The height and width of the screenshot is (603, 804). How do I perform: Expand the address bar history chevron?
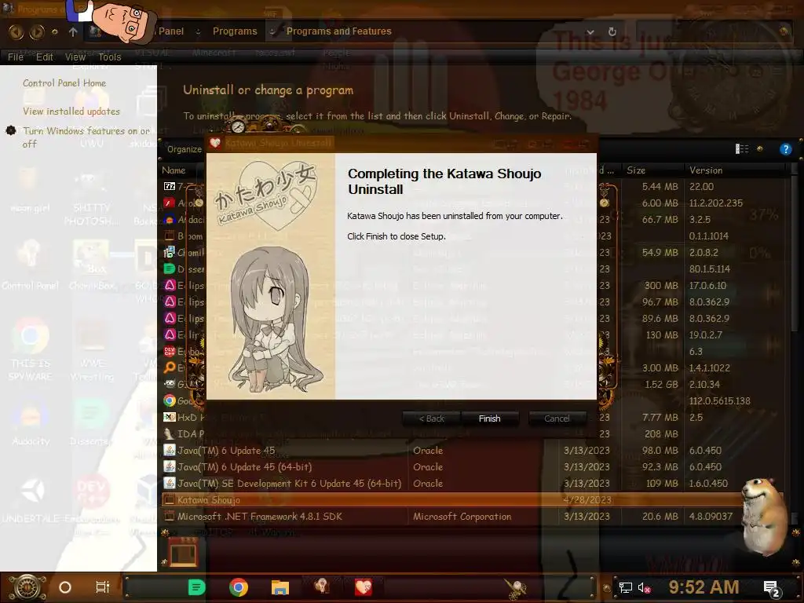pyautogui.click(x=590, y=31)
